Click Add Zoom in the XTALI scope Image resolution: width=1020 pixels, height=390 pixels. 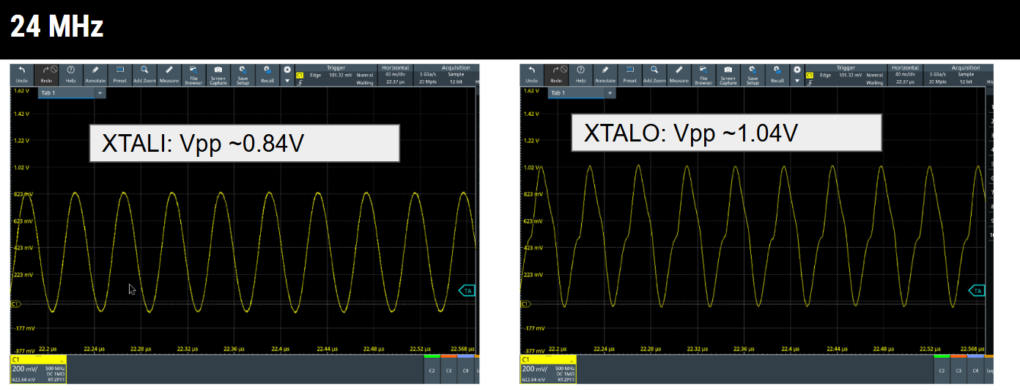click(x=144, y=74)
